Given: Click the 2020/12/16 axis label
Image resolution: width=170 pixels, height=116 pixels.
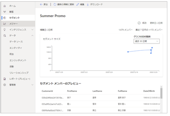Looking at the screenshot, I should pos(134,72).
